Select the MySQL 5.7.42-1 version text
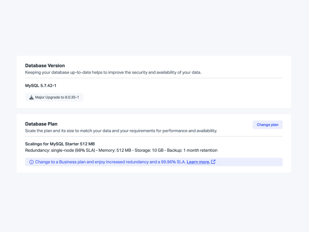 coord(41,86)
